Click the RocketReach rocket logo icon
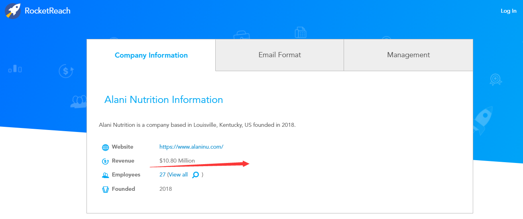The width and height of the screenshot is (523, 219). pyautogui.click(x=13, y=11)
